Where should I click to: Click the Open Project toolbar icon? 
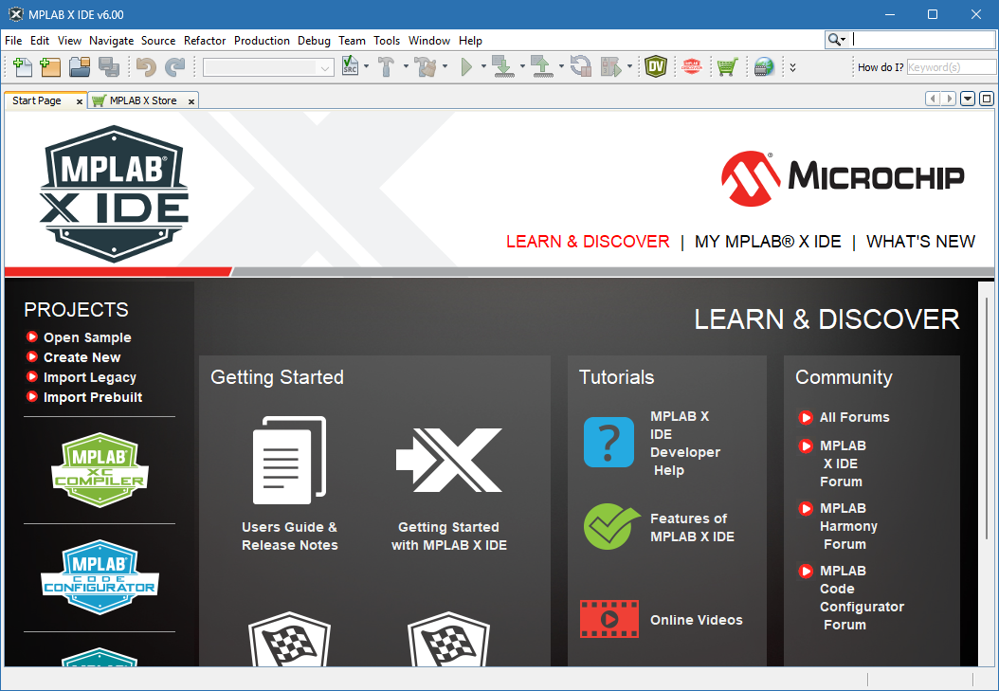point(80,67)
